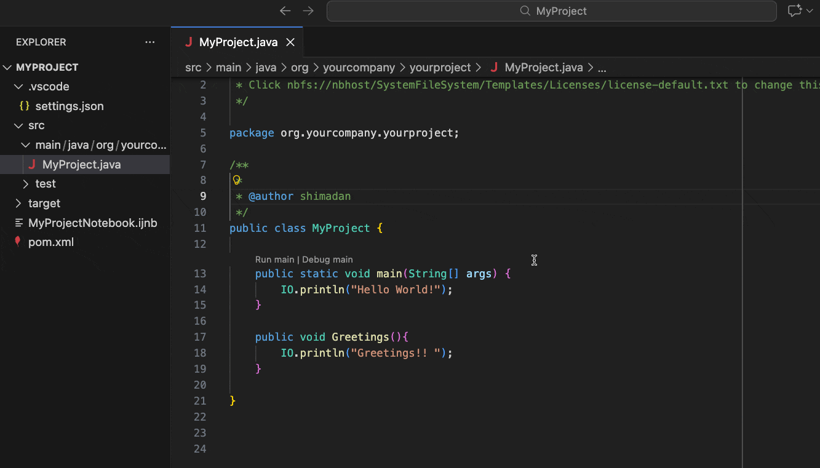This screenshot has width=820, height=468.
Task: Select the MyProject.java editor tab
Action: pos(237,42)
